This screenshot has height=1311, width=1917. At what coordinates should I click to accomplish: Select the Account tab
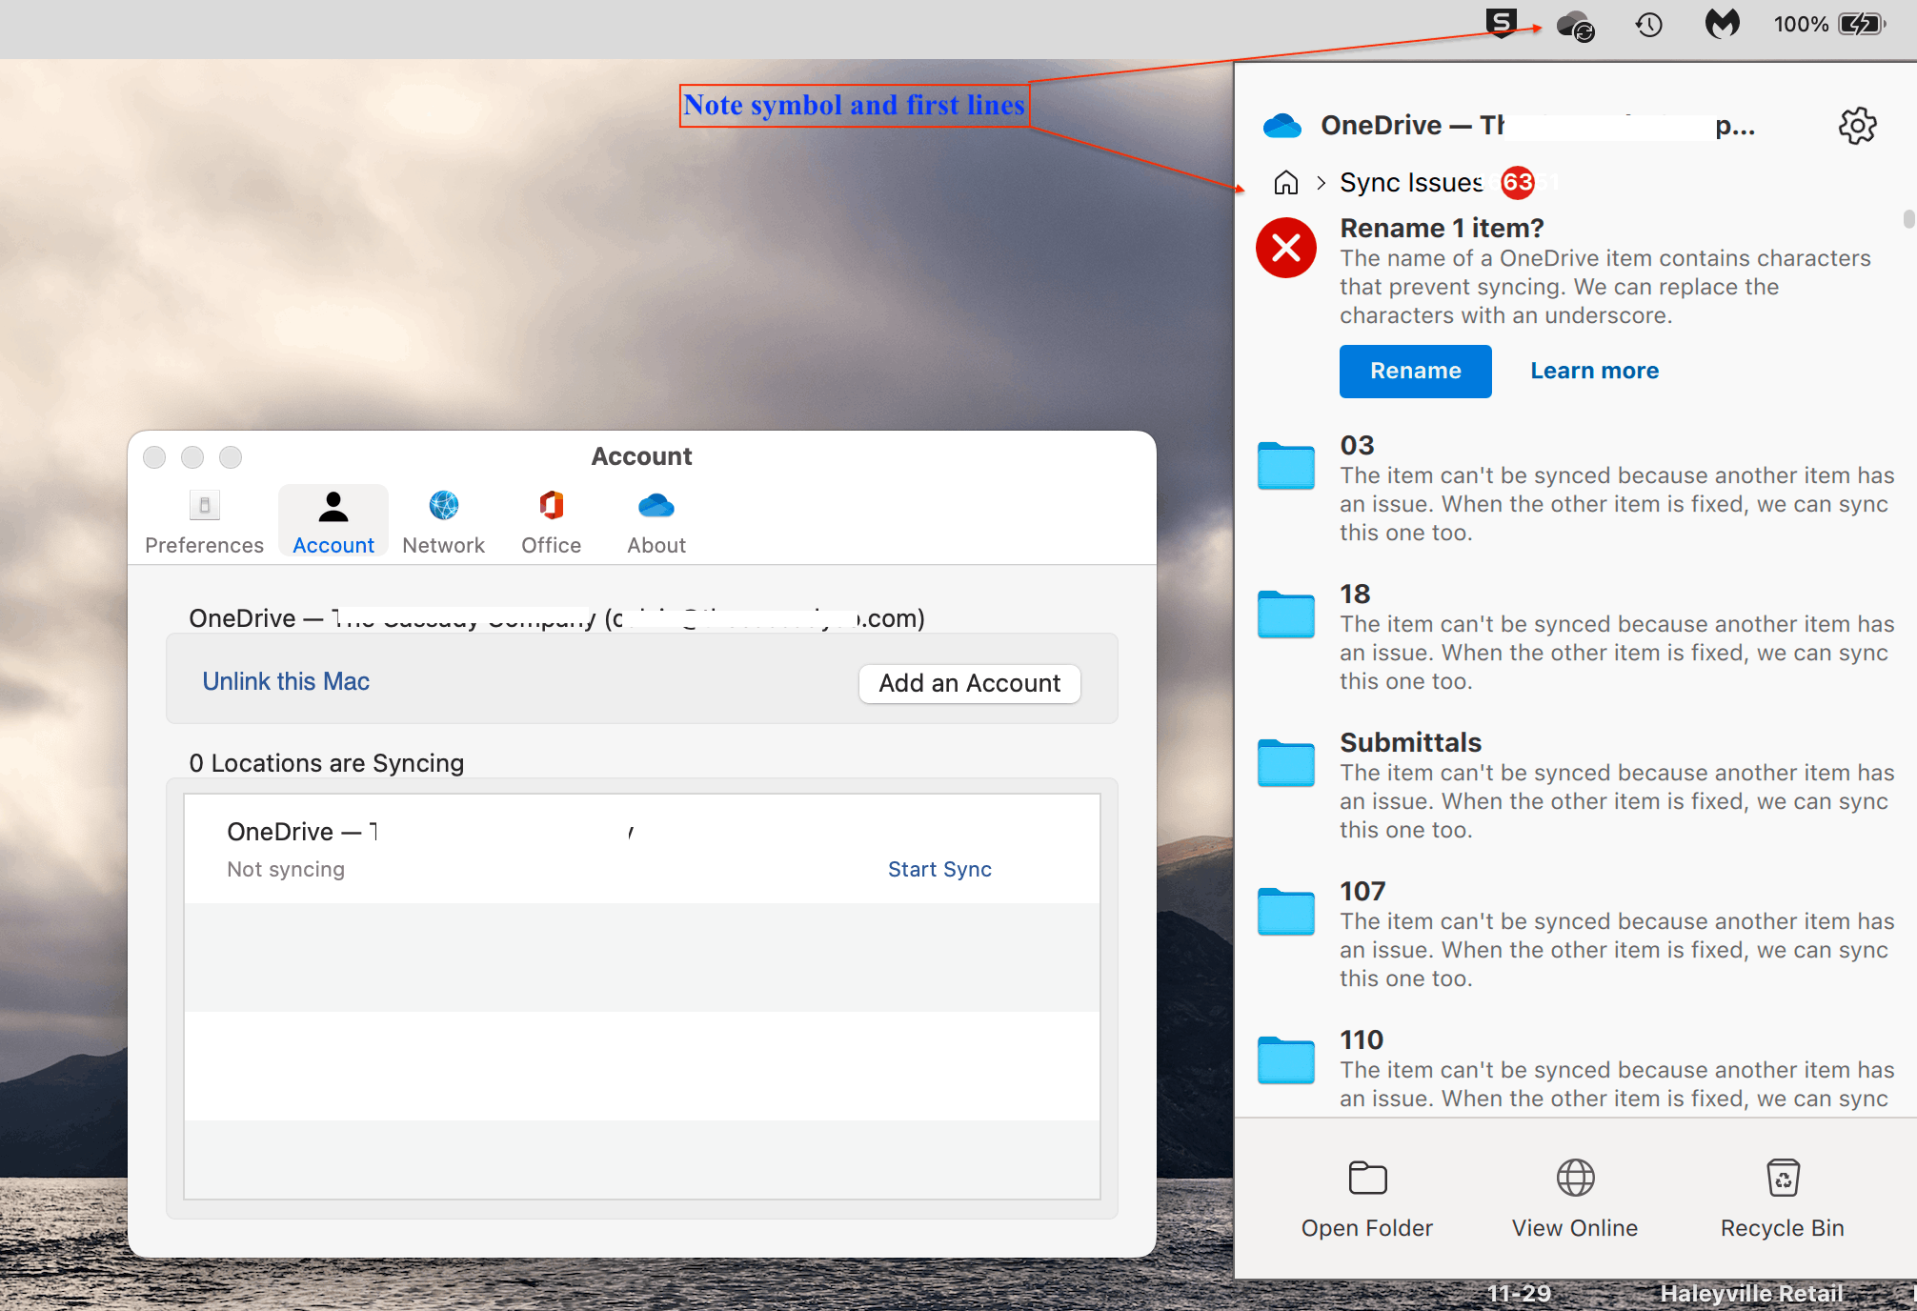(333, 522)
